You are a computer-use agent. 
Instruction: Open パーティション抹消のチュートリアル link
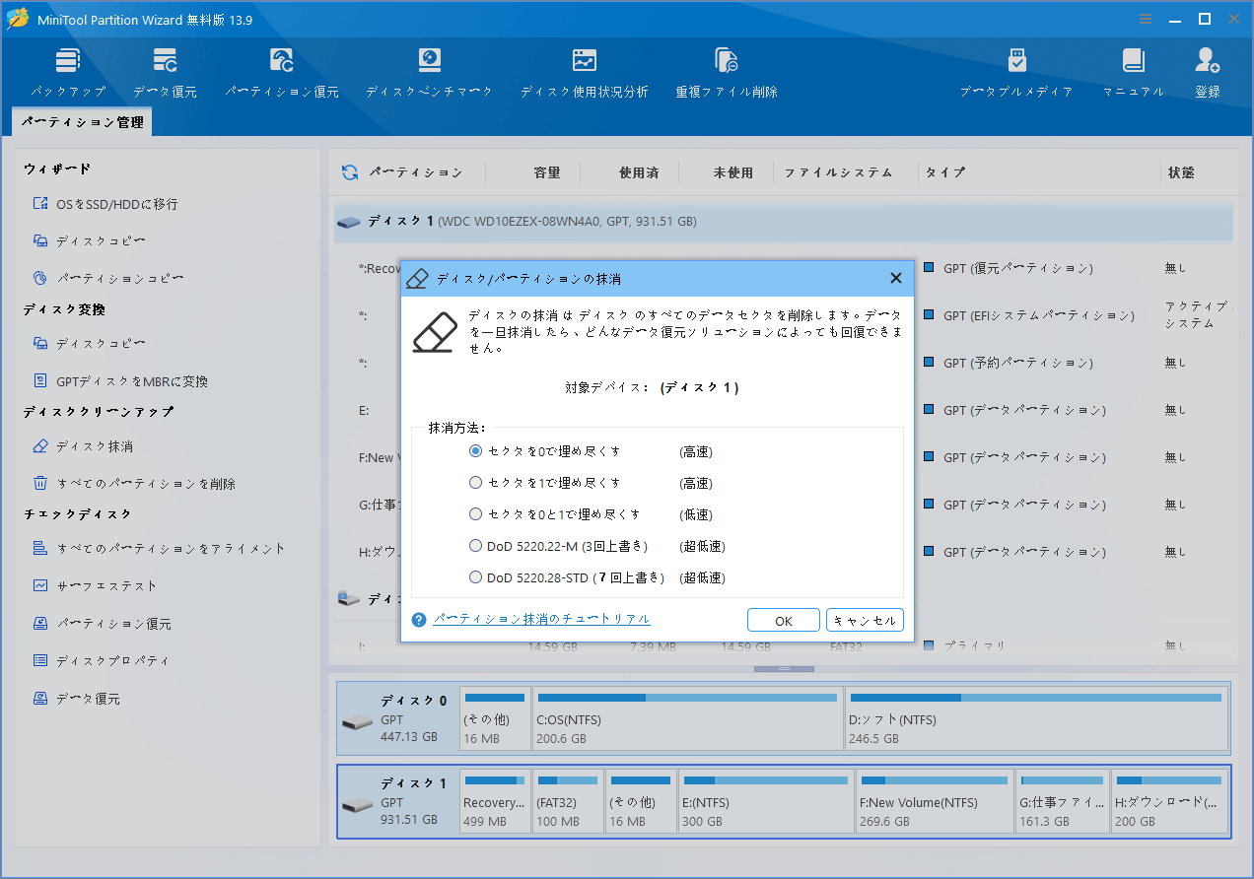541,619
